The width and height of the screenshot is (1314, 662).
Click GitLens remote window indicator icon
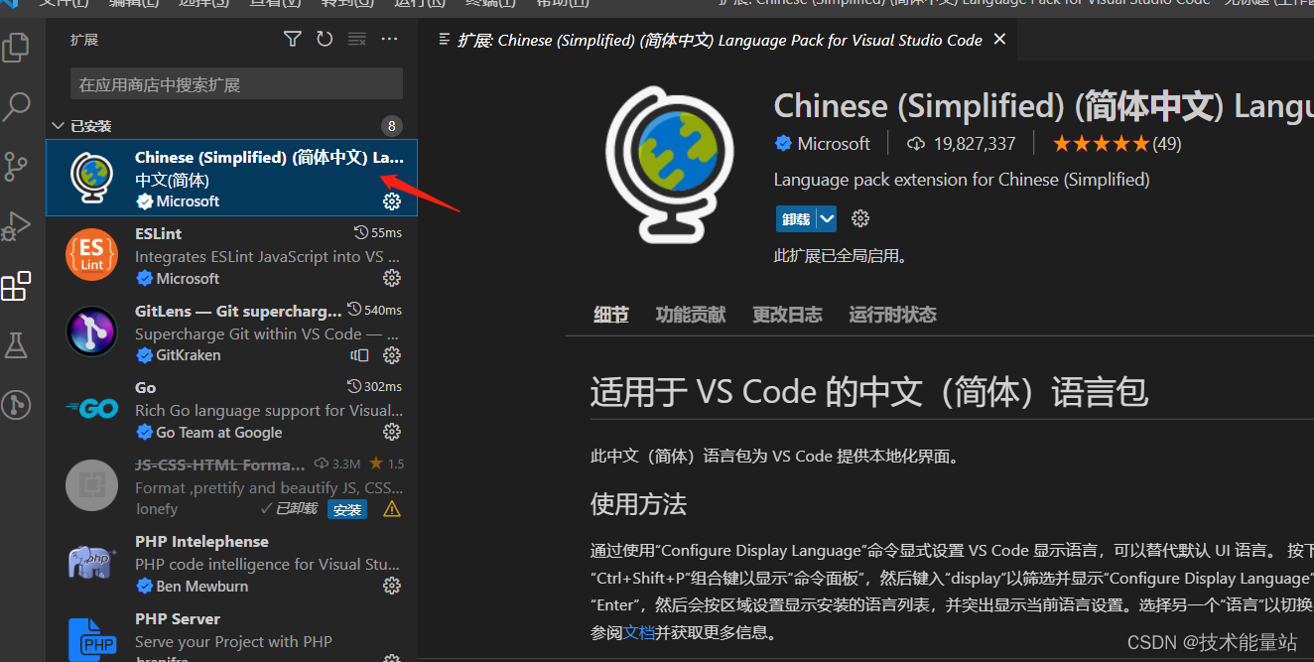point(359,355)
